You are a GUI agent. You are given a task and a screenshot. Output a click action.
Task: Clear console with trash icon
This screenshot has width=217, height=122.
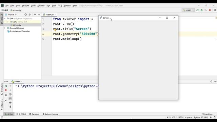click(10, 107)
